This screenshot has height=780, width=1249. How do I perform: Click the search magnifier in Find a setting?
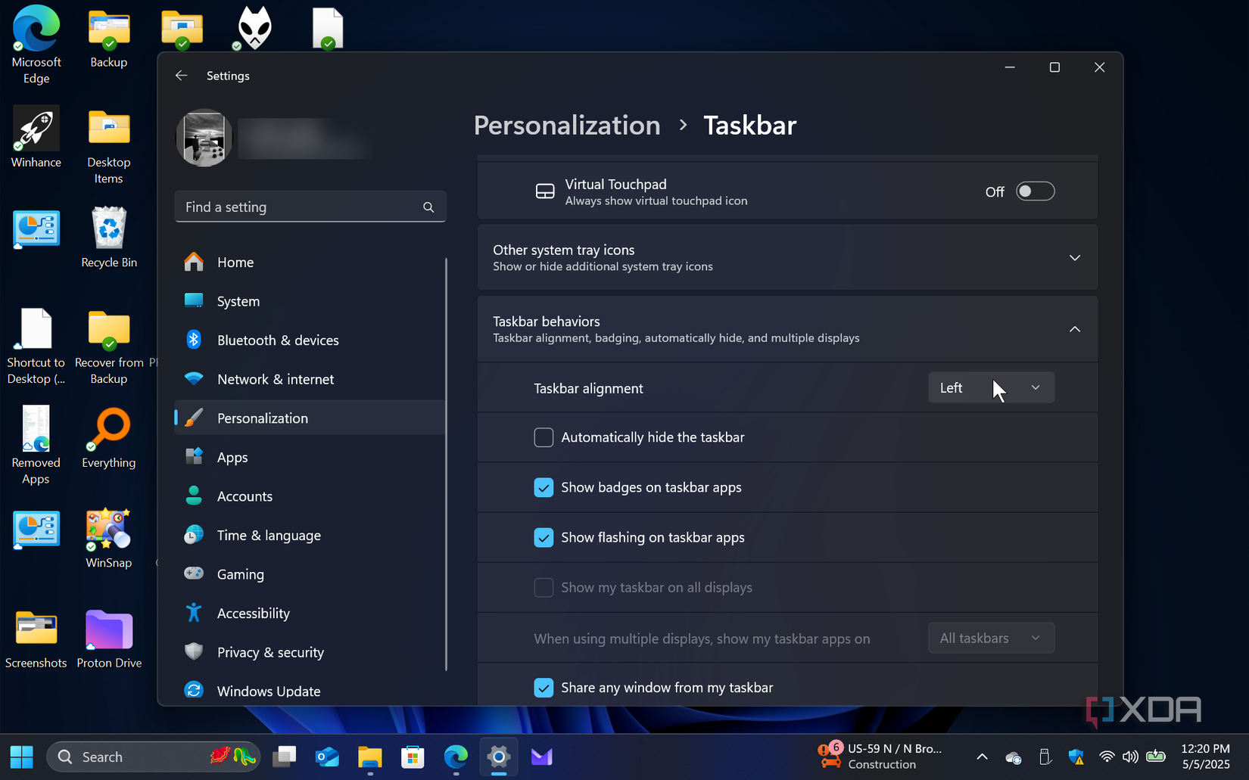(x=428, y=207)
